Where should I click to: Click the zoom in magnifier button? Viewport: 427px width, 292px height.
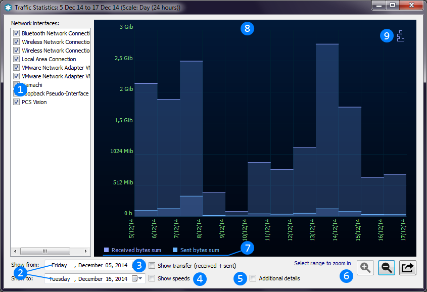[x=365, y=268]
